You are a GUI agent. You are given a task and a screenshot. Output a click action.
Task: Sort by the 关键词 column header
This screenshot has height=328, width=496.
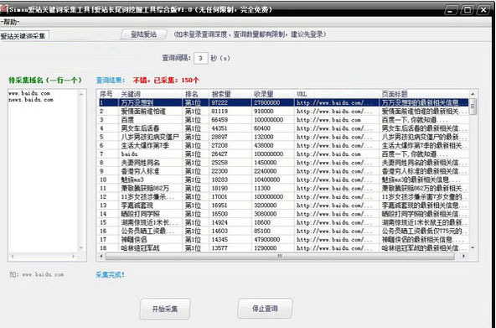tap(151, 94)
